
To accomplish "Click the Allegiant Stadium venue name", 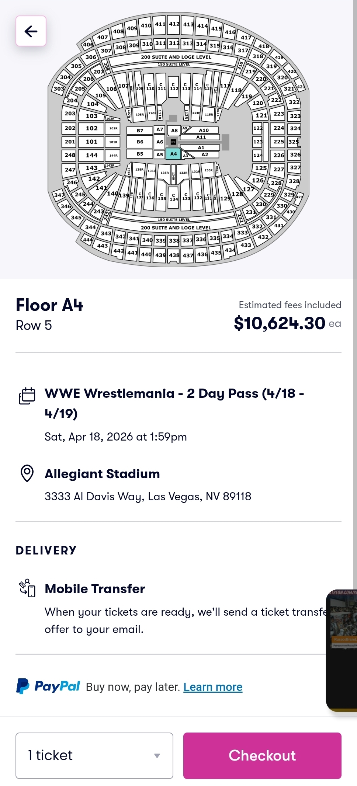I will coord(102,474).
